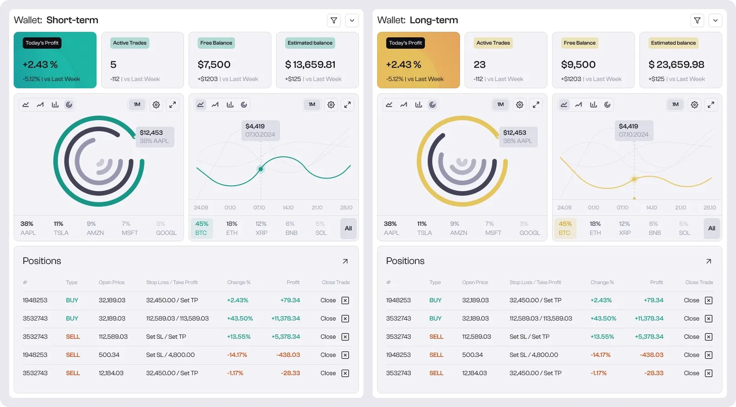The height and width of the screenshot is (407, 736).
Task: Click the yellow data point on Long-term line chart
Action: pyautogui.click(x=634, y=179)
